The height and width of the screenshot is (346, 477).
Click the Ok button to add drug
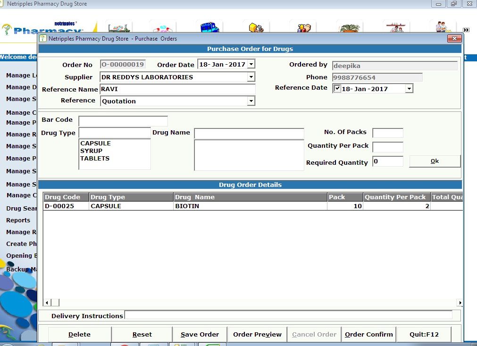tap(435, 161)
